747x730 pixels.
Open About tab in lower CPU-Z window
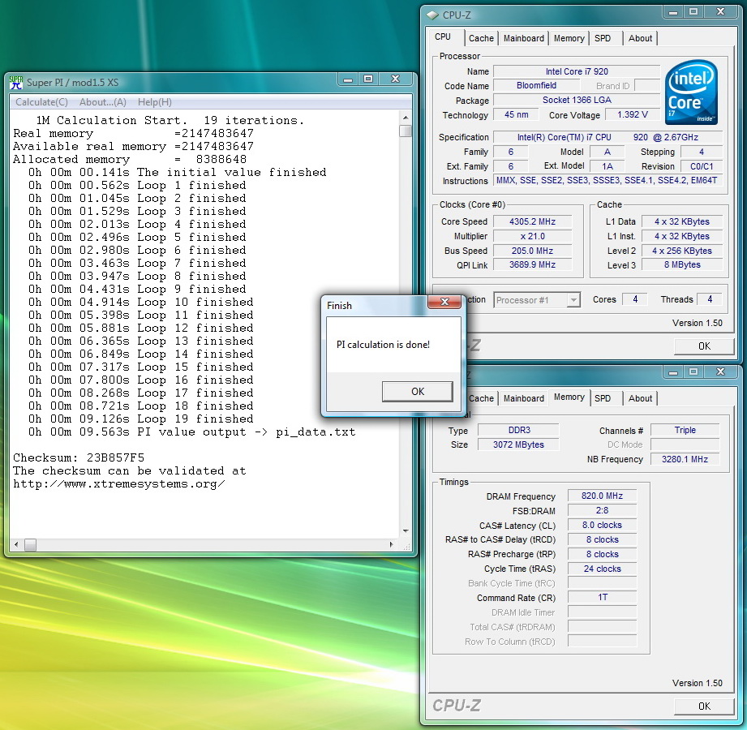(640, 398)
